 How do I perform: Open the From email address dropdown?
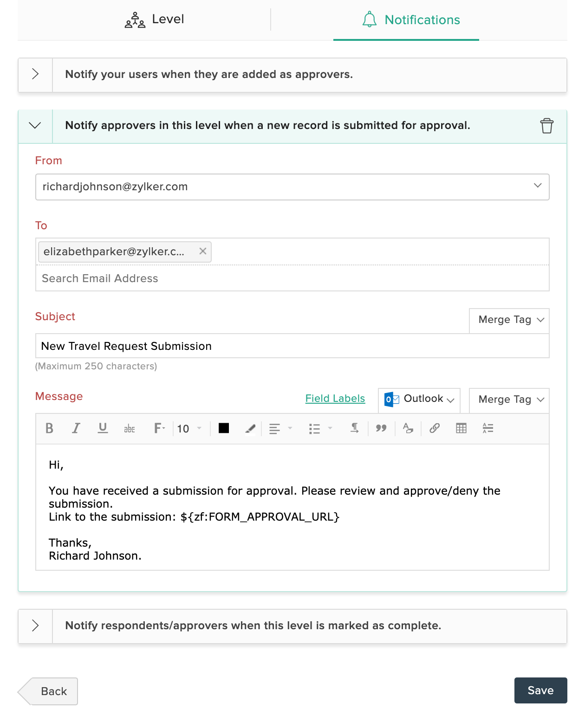pyautogui.click(x=537, y=187)
